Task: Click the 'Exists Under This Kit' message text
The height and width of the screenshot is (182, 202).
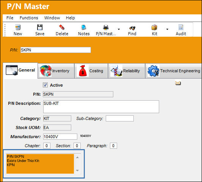Action: pos(23,161)
